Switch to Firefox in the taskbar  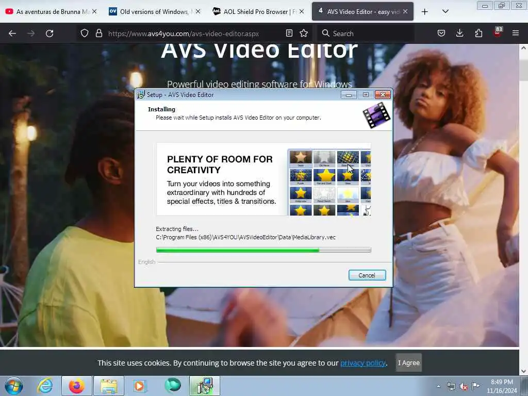pos(77,386)
